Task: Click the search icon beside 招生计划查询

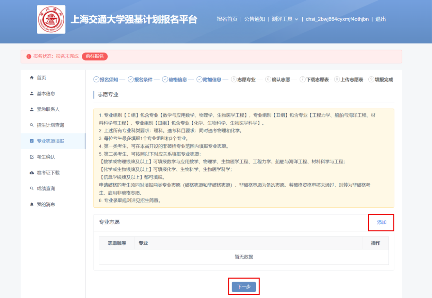Action: click(32, 125)
